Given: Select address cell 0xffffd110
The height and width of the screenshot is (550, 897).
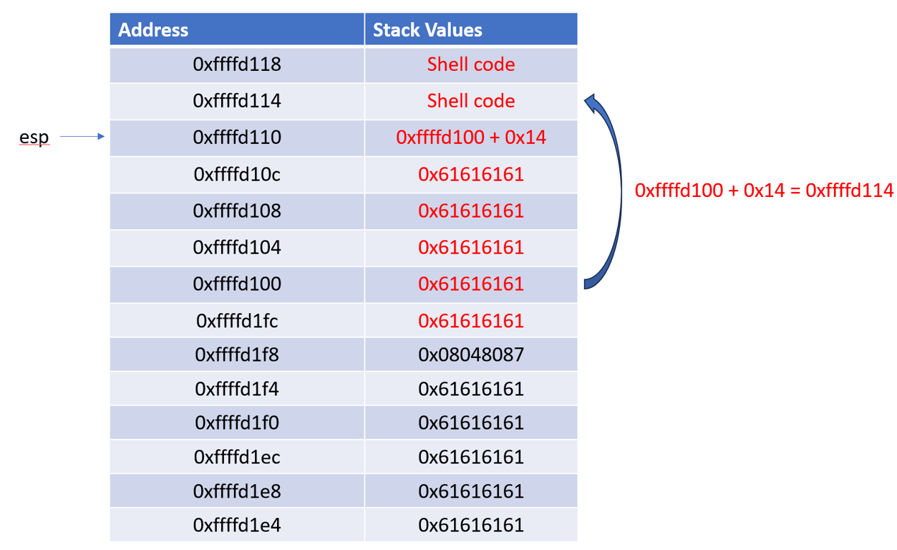Looking at the screenshot, I should 237,137.
